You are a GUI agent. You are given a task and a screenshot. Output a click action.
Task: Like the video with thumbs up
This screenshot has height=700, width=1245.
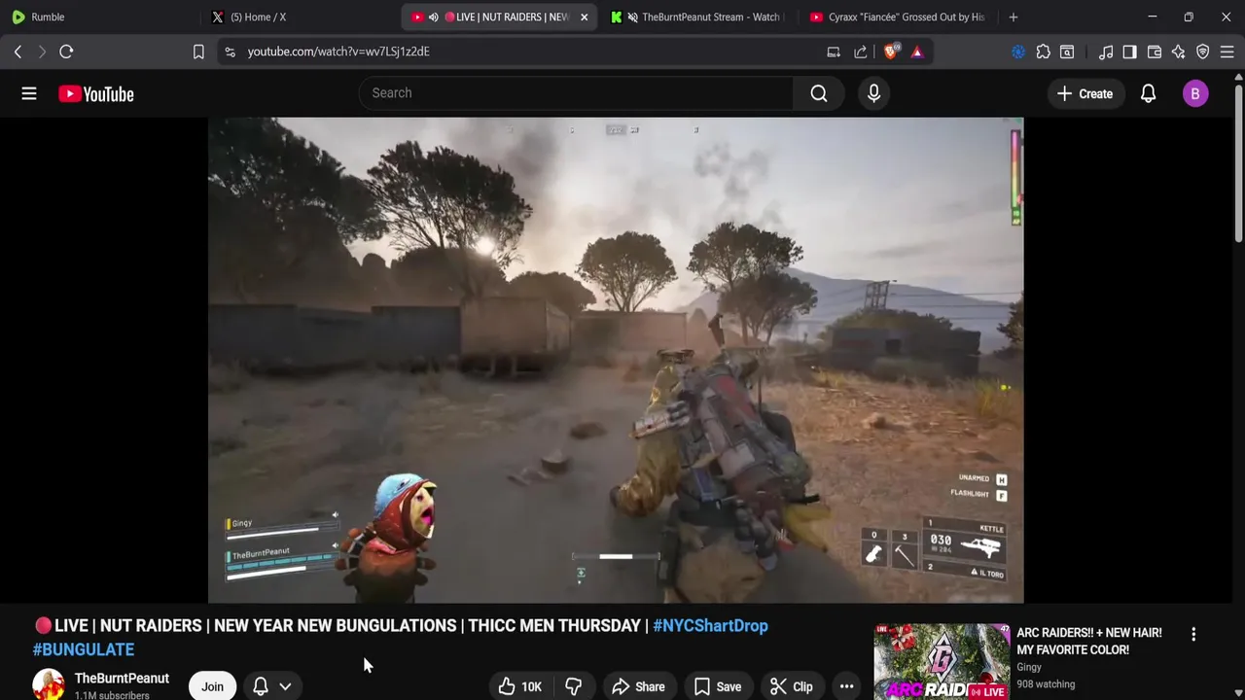point(520,686)
